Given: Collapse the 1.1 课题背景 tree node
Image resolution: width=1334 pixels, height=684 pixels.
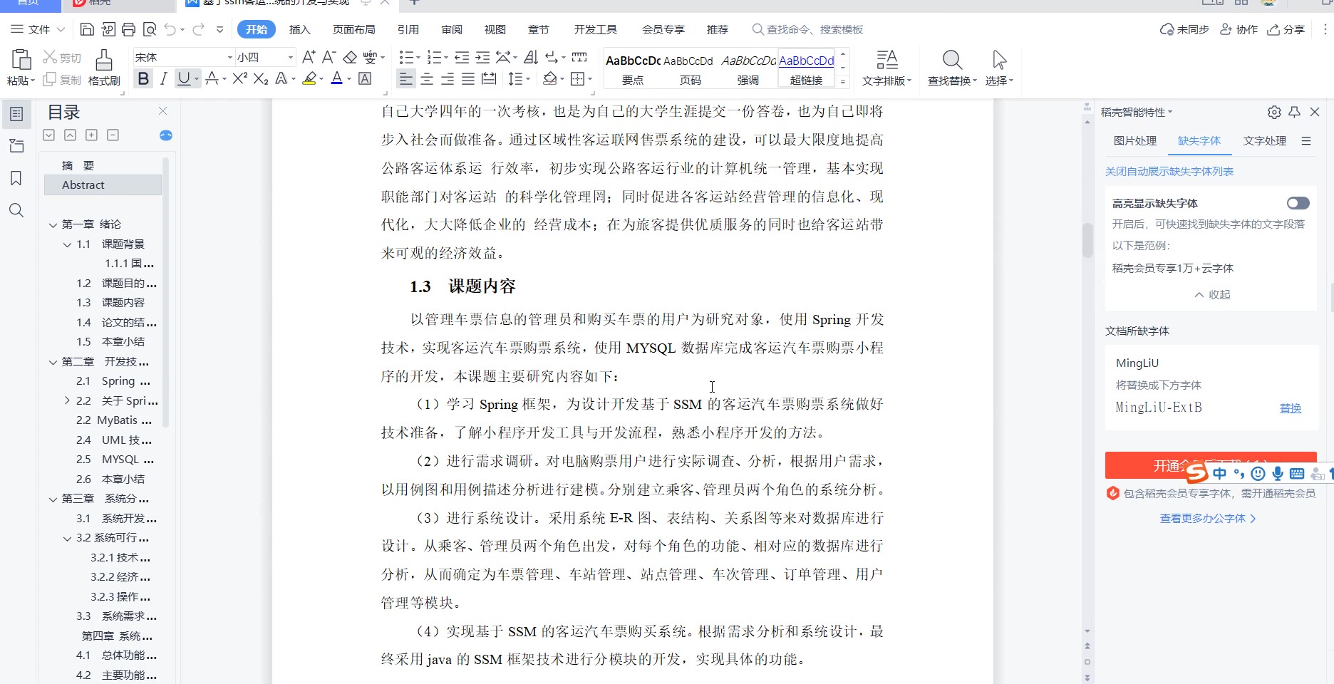Looking at the screenshot, I should coord(67,244).
